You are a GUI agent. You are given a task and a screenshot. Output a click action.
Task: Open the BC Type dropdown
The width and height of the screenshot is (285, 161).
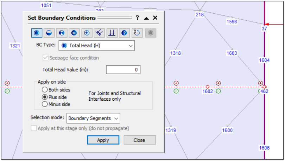[x=96, y=46]
